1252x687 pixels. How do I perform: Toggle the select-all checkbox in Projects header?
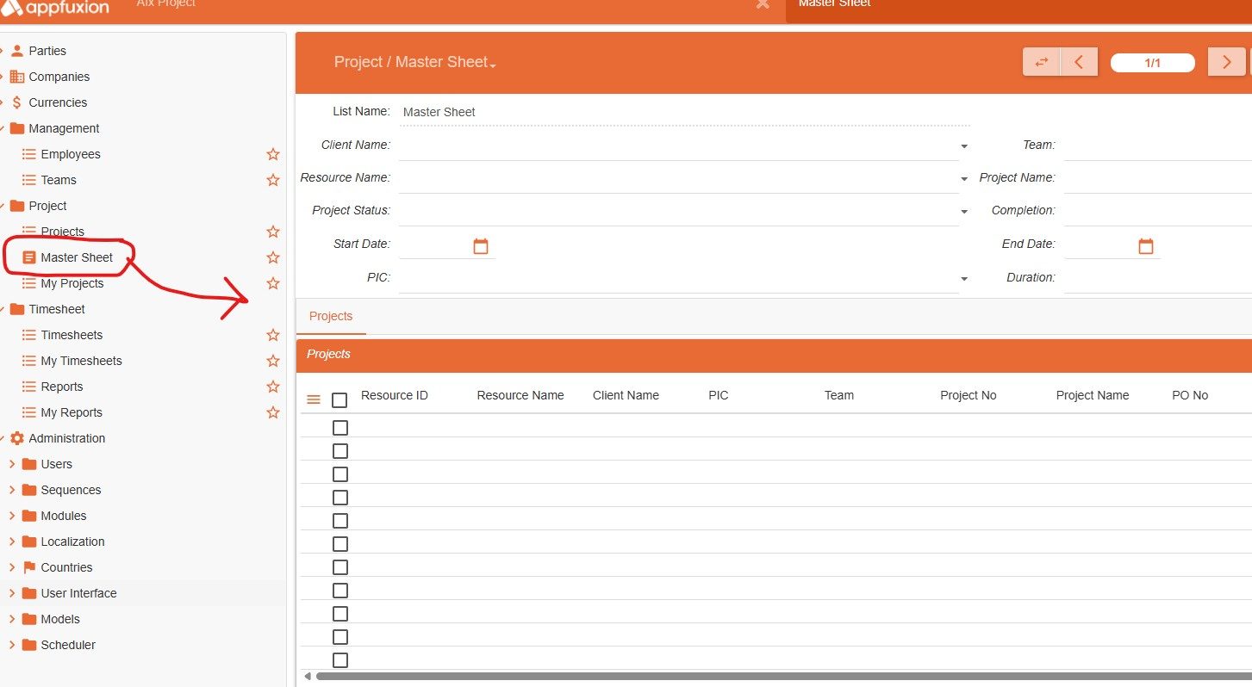(339, 400)
